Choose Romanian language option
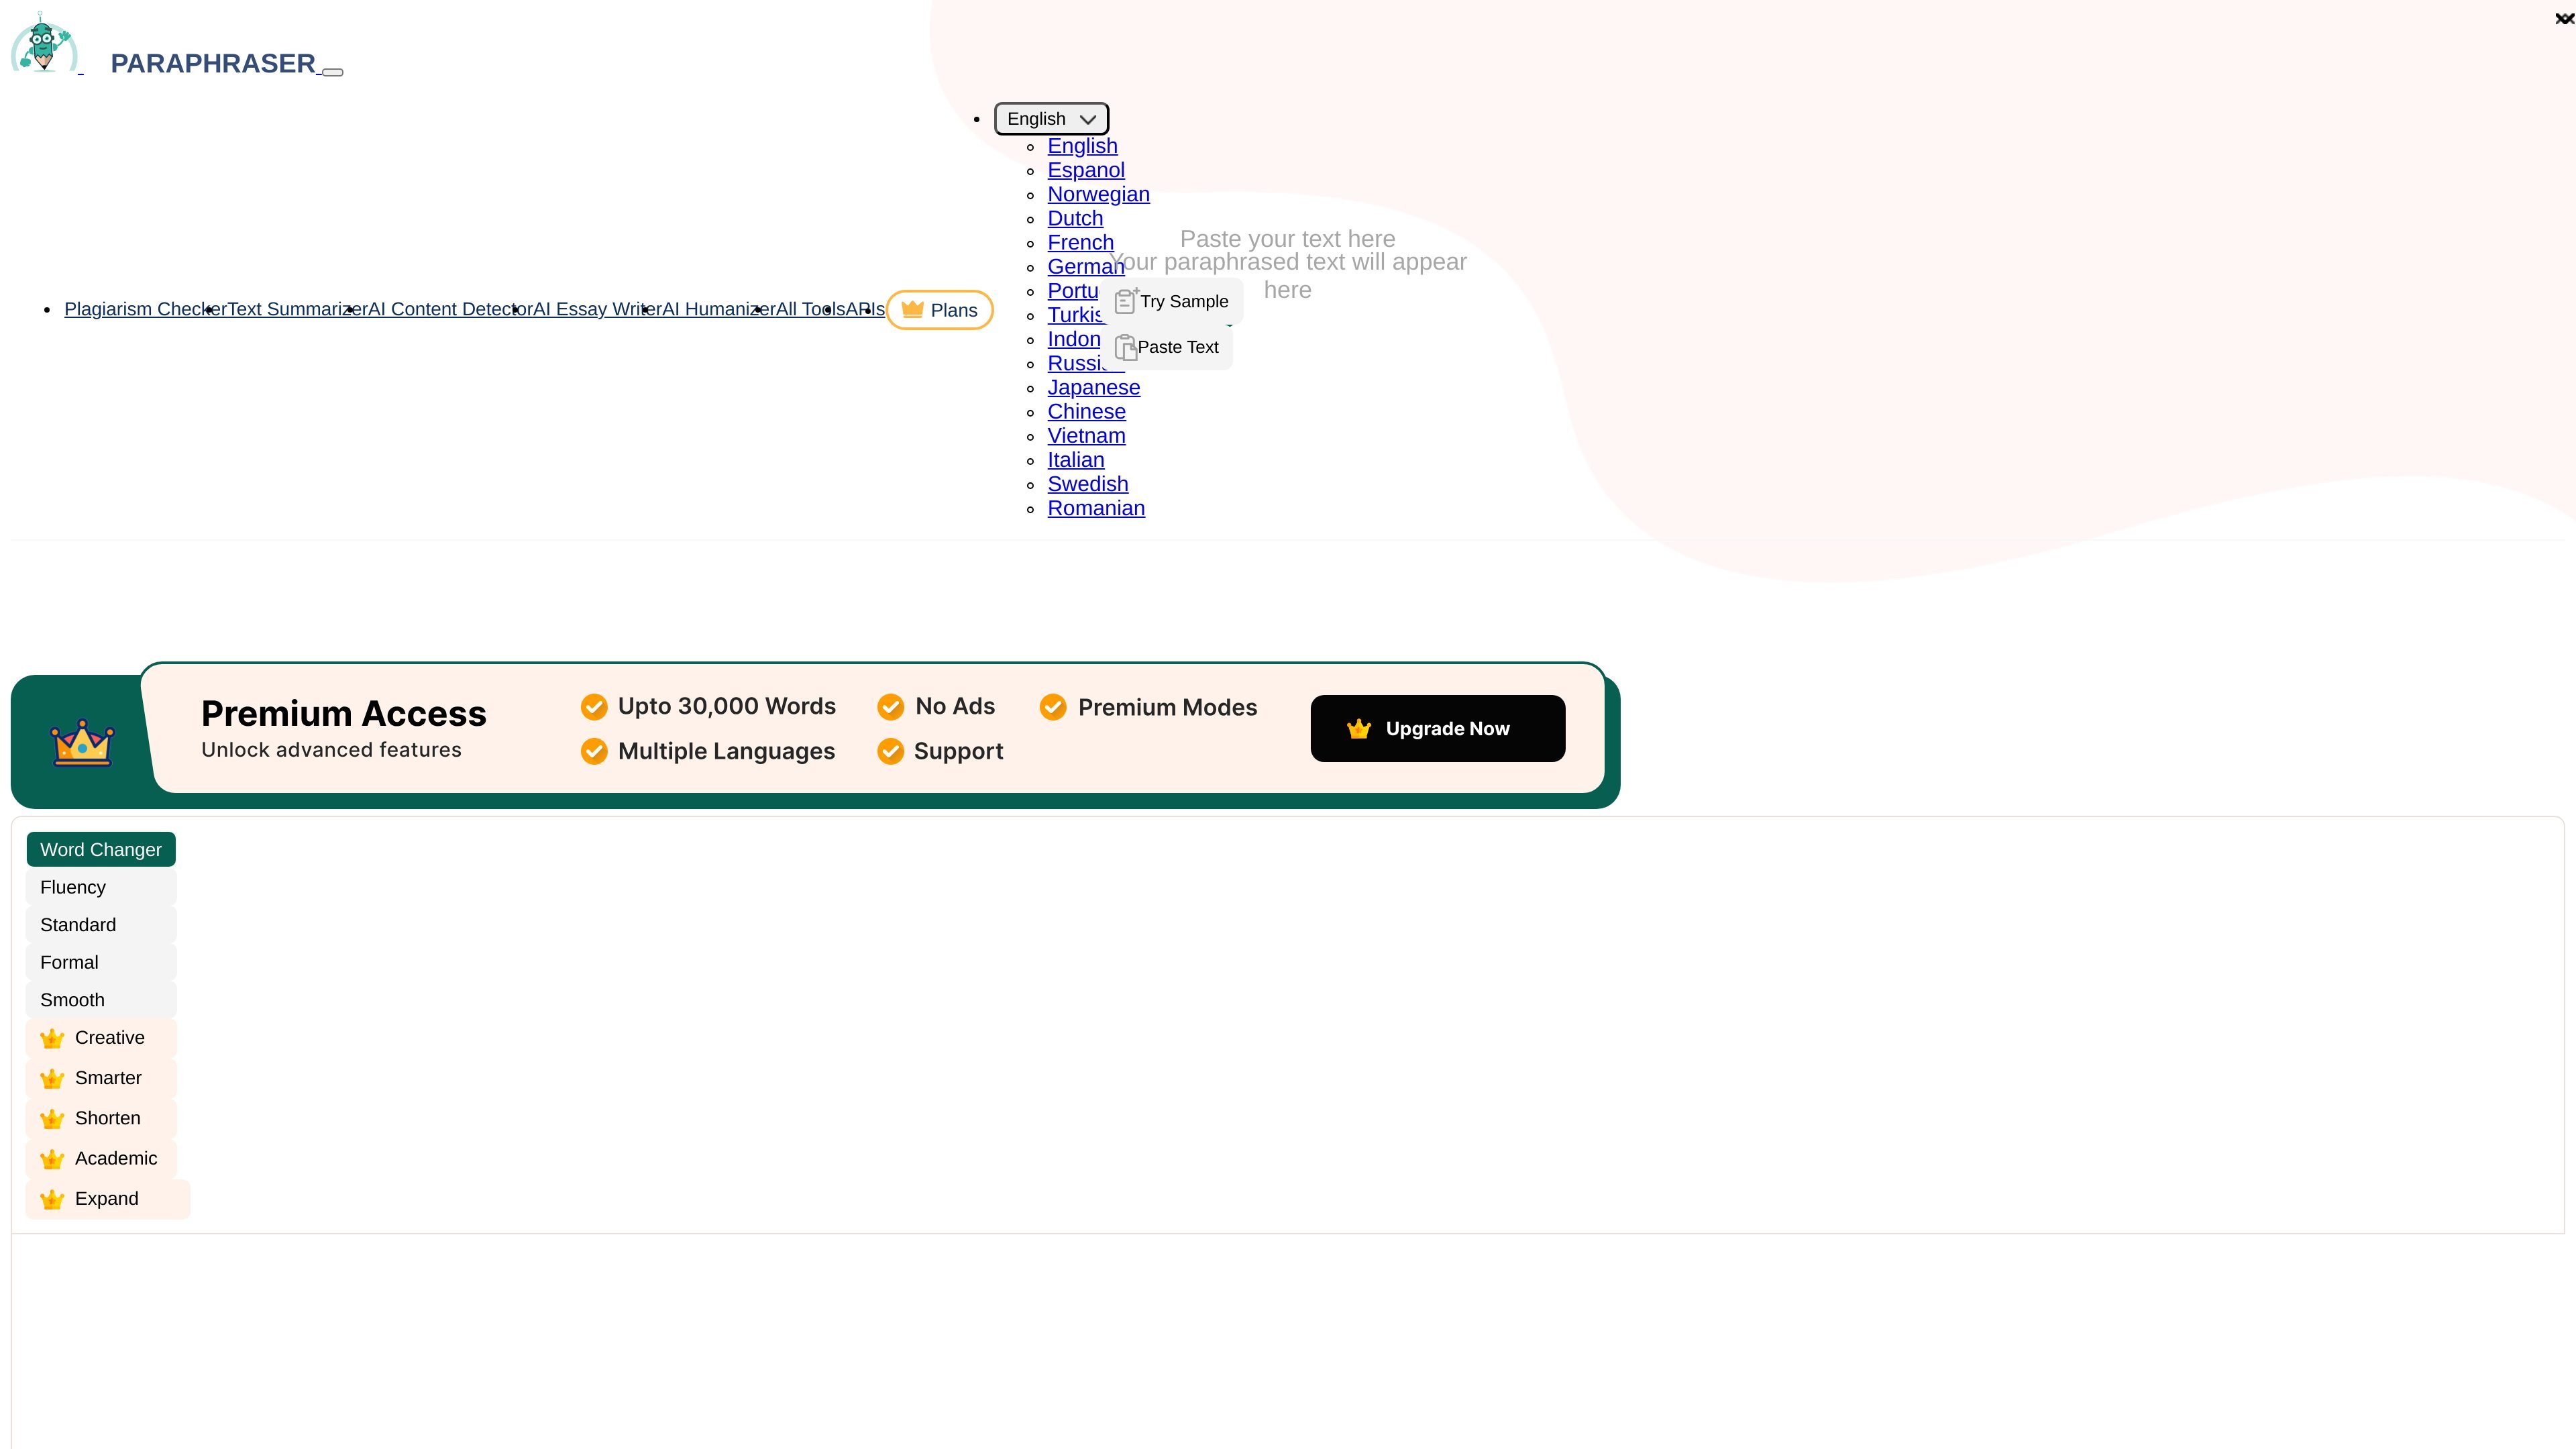 [1096, 508]
